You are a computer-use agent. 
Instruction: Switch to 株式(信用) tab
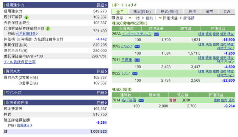[169, 12]
